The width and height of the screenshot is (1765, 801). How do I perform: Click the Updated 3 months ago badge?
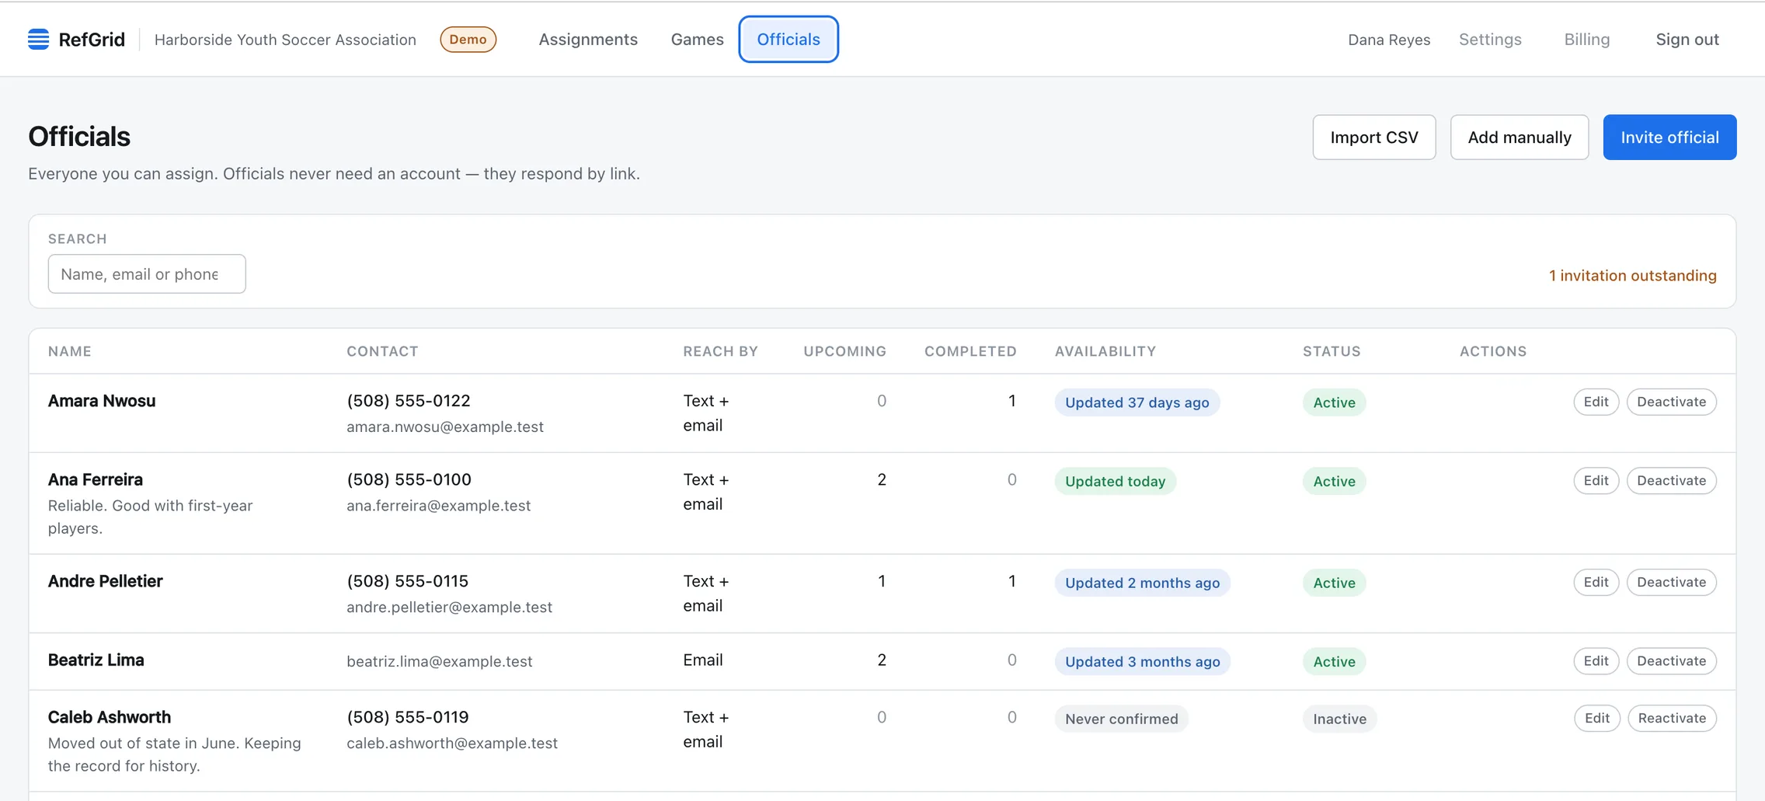click(x=1142, y=661)
